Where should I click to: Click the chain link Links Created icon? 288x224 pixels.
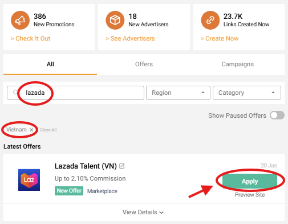click(x=210, y=20)
